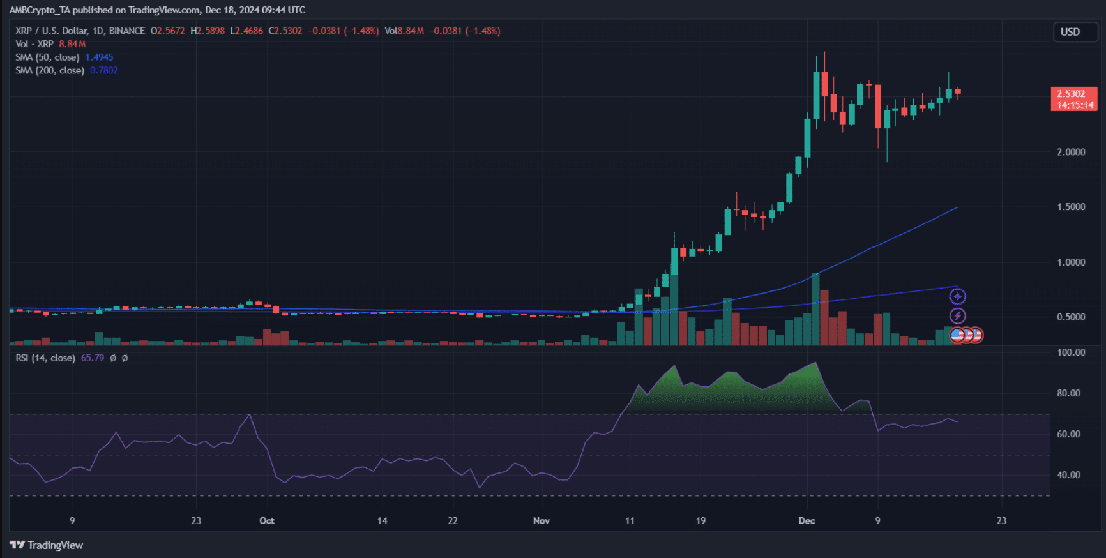Open the front-most US flag economic event icon
Viewport: 1106px width, 558px height.
click(x=957, y=335)
